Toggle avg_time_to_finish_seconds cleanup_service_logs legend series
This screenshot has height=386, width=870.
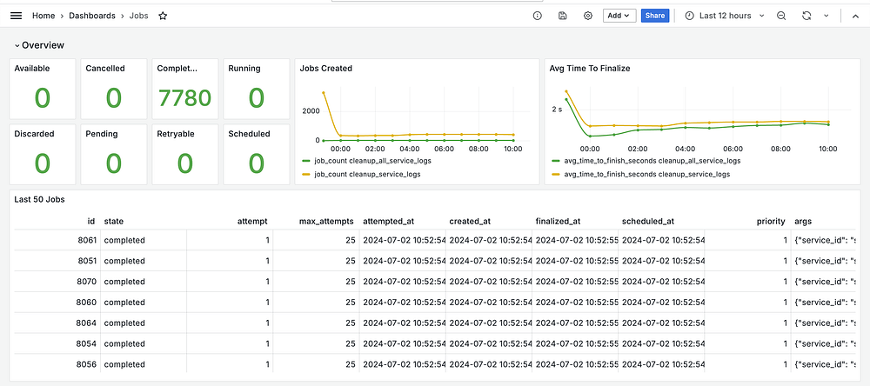pyautogui.click(x=646, y=174)
